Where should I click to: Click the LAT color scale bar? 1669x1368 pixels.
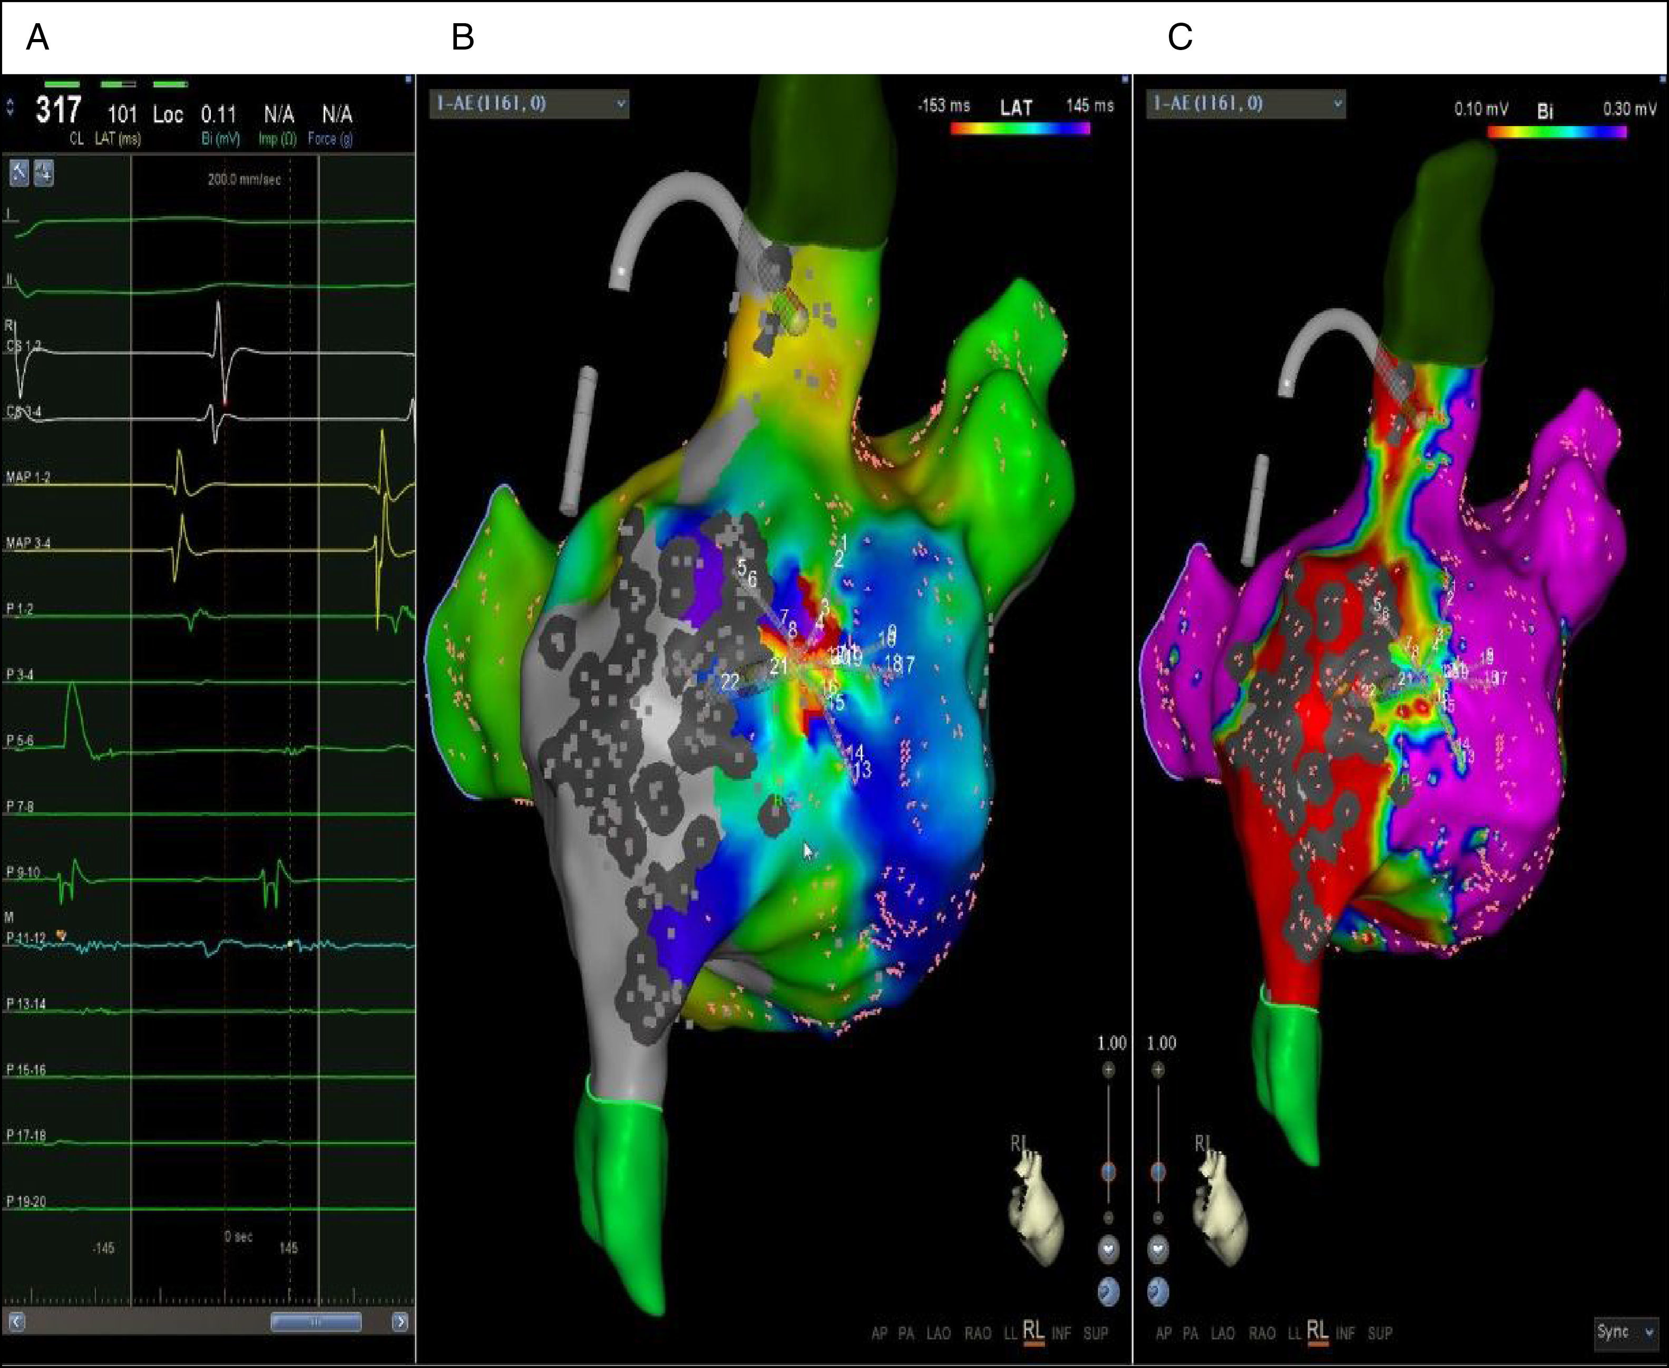point(1020,129)
